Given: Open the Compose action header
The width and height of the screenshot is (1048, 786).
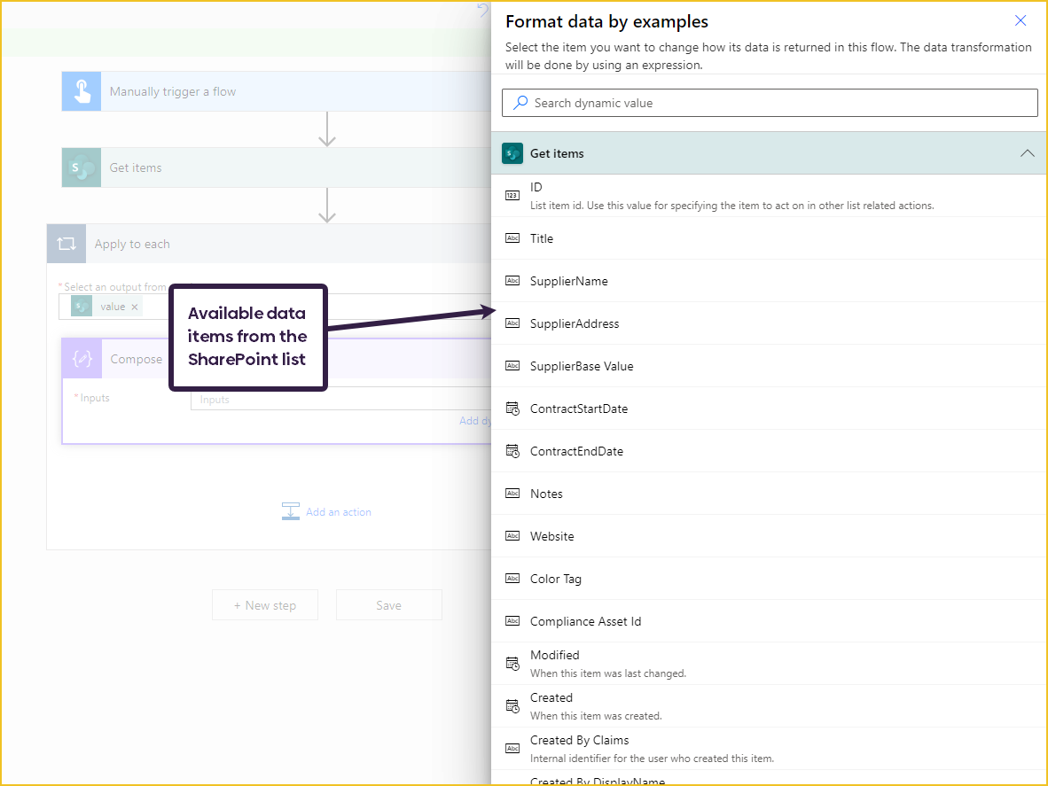Looking at the screenshot, I should click(277, 359).
